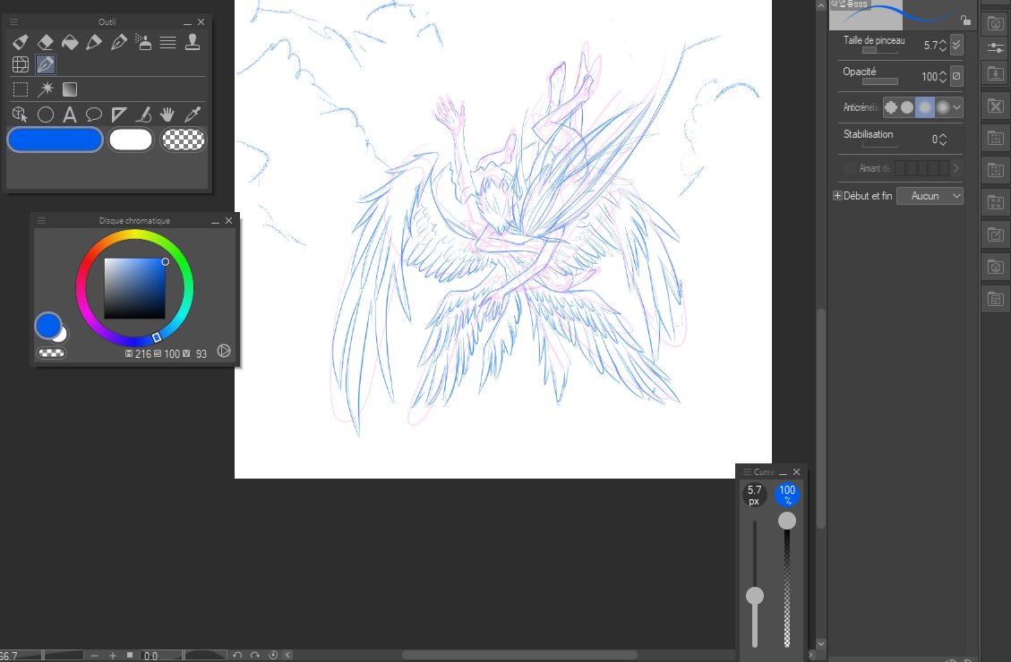Expand the Début et fin section
The height and width of the screenshot is (662, 1011).
click(x=838, y=195)
